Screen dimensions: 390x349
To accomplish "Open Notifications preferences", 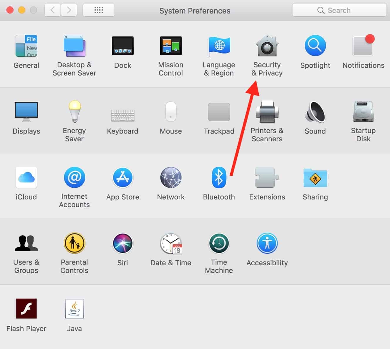I will (x=363, y=46).
